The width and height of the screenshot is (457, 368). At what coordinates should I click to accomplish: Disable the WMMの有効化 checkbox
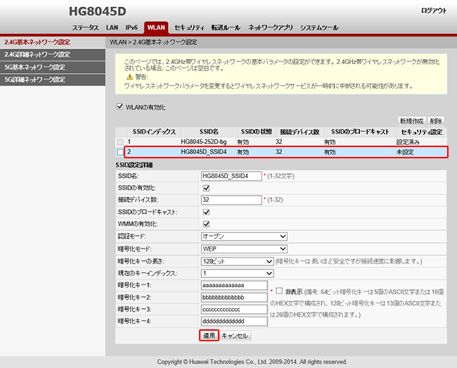(x=206, y=224)
